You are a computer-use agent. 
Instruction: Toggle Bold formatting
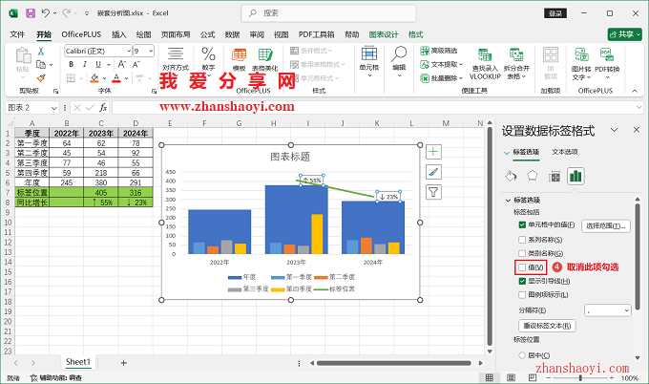pyautogui.click(x=72, y=64)
